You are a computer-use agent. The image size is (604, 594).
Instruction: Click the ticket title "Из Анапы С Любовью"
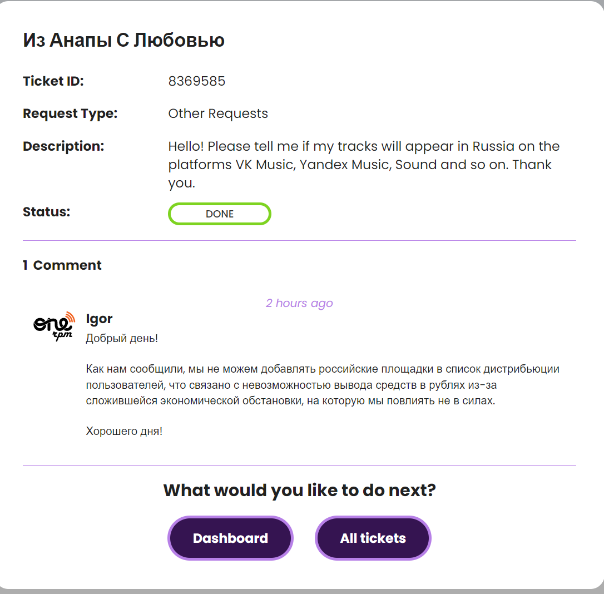click(x=123, y=41)
